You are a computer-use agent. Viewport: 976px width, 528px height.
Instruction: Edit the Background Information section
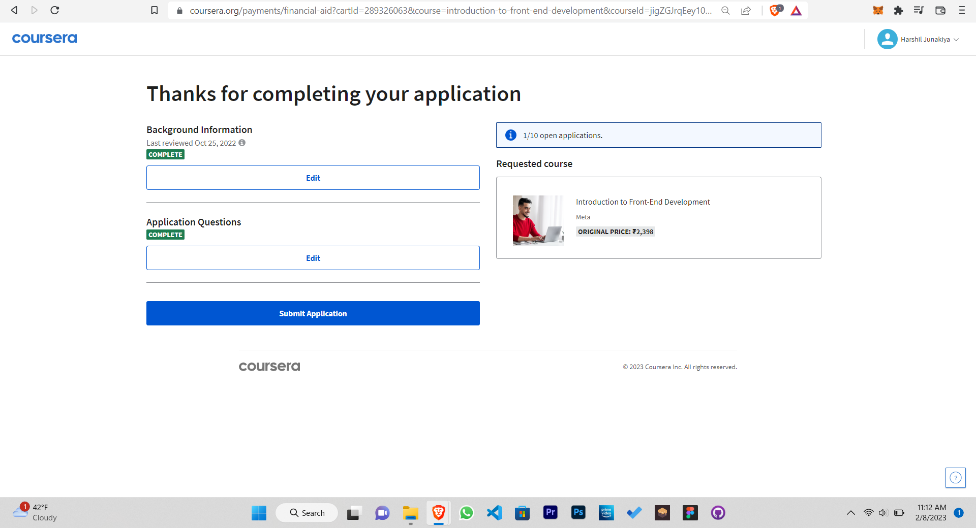[313, 178]
